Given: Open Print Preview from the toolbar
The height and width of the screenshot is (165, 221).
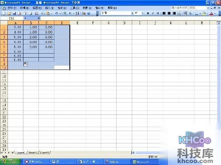Looking at the screenshot, I should pyautogui.click(x=30, y=13).
